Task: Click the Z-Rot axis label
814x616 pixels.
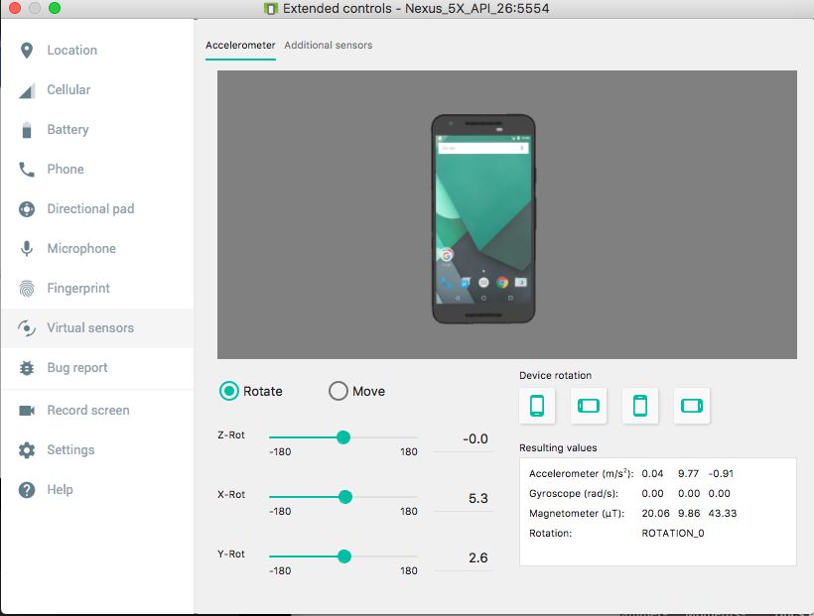Action: click(x=231, y=434)
